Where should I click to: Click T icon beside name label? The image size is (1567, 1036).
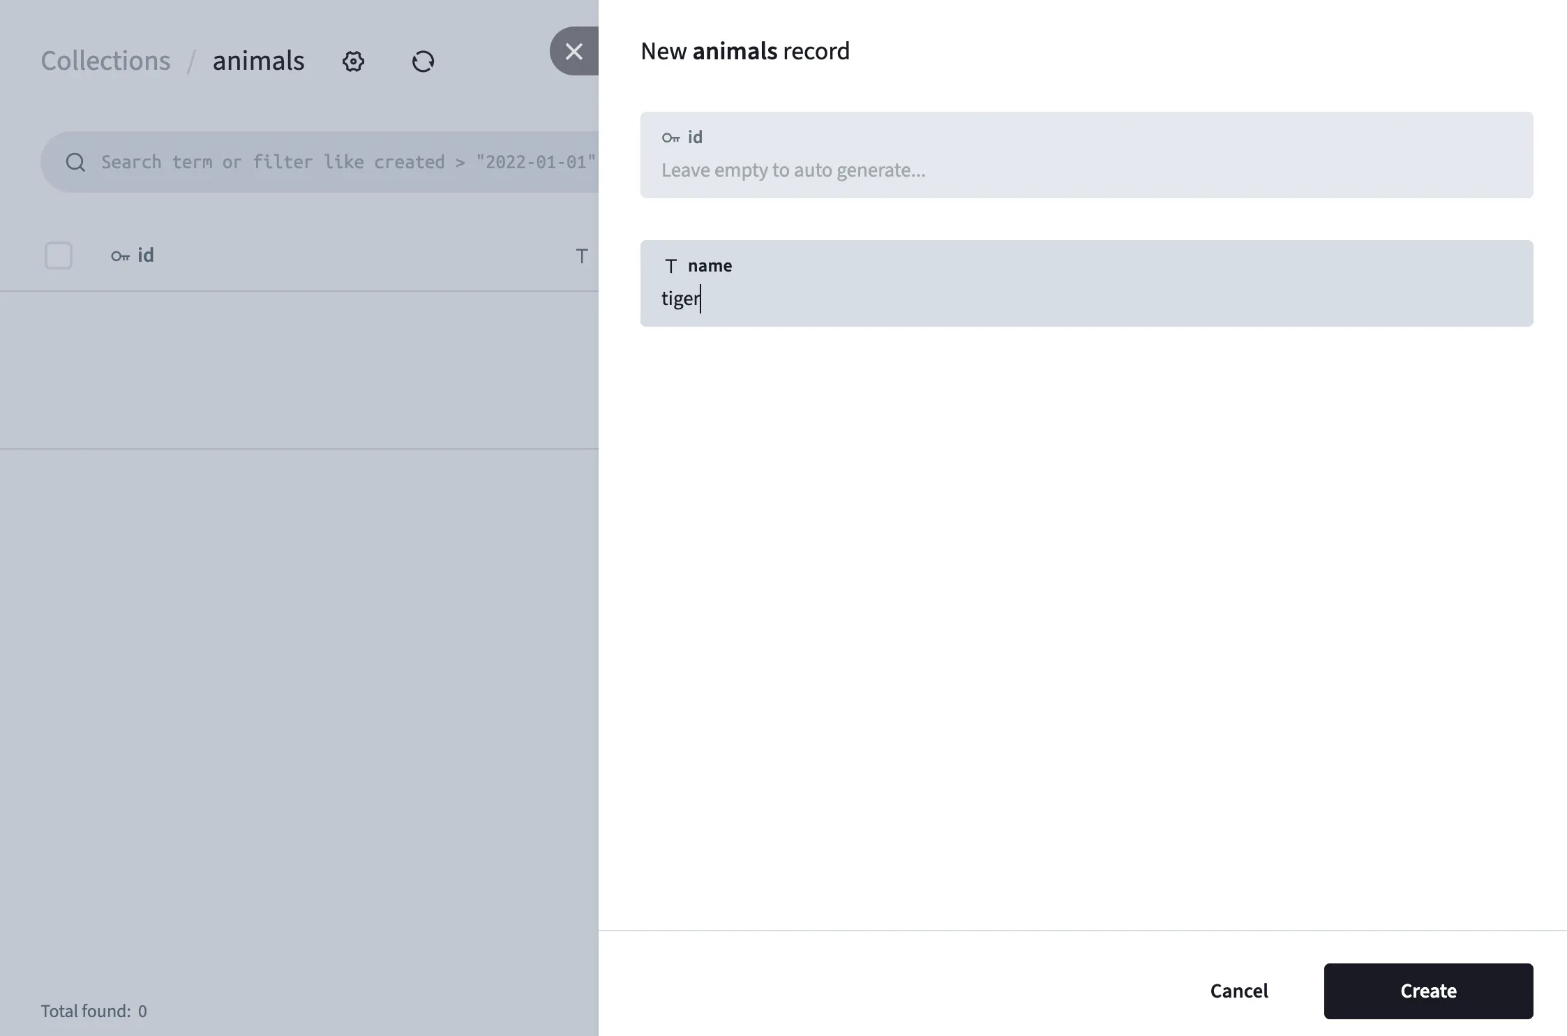point(670,266)
